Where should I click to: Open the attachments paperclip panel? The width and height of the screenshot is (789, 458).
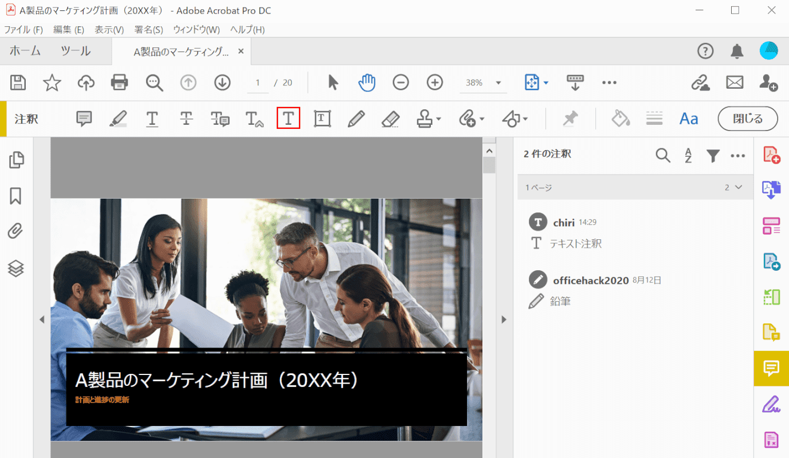[16, 231]
